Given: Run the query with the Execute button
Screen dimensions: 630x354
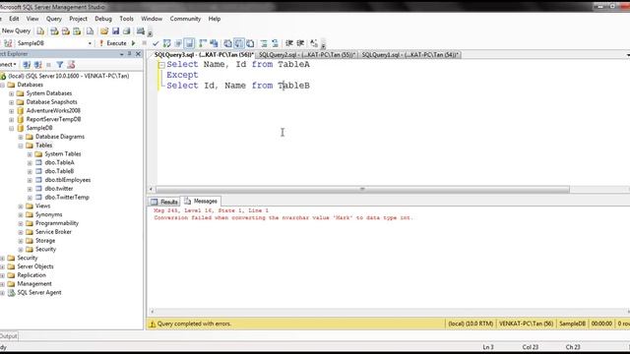Looking at the screenshot, I should coord(113,43).
